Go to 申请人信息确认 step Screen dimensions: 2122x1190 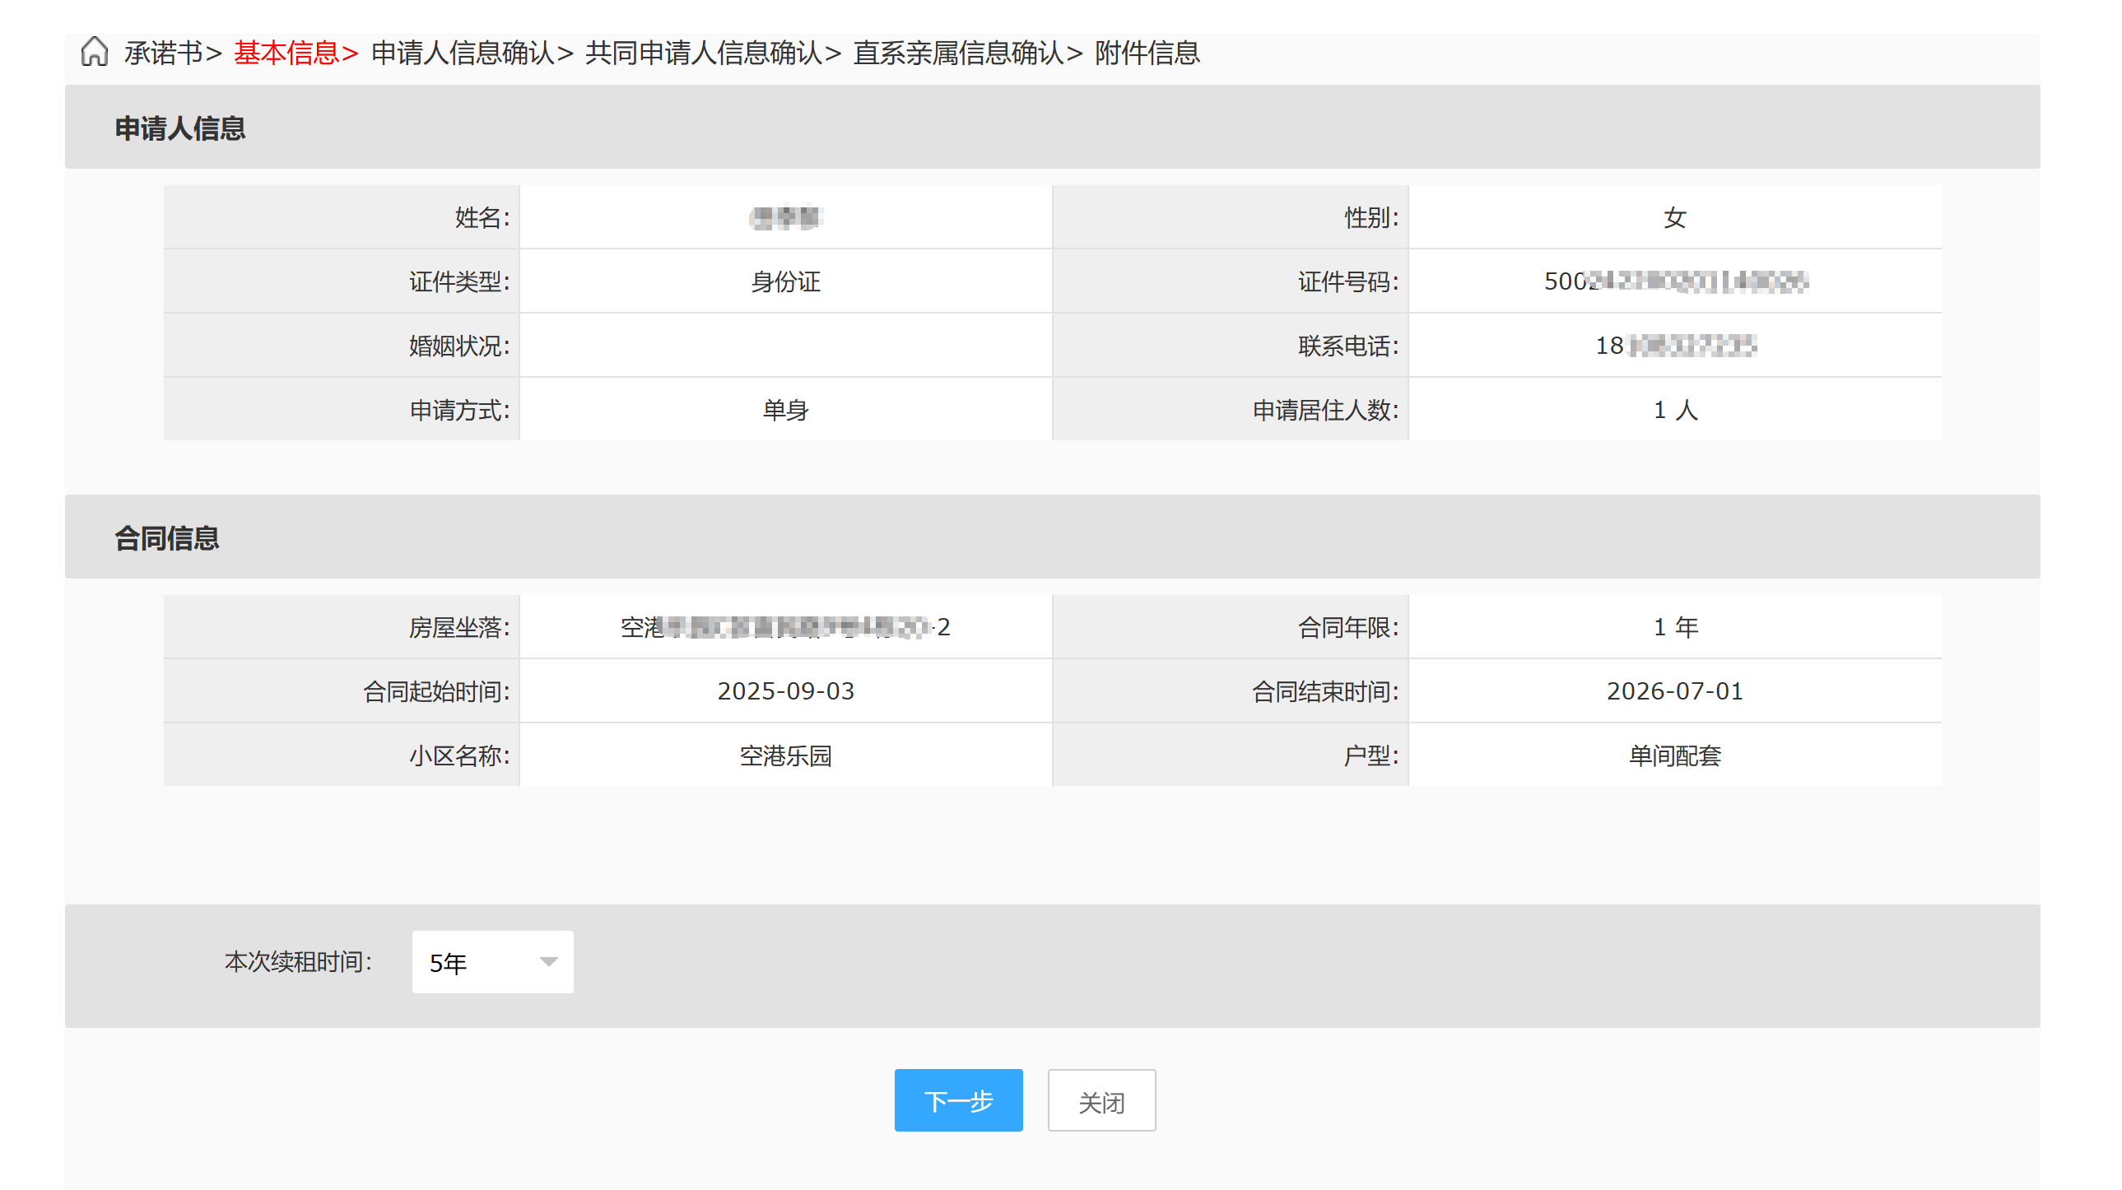[x=462, y=53]
